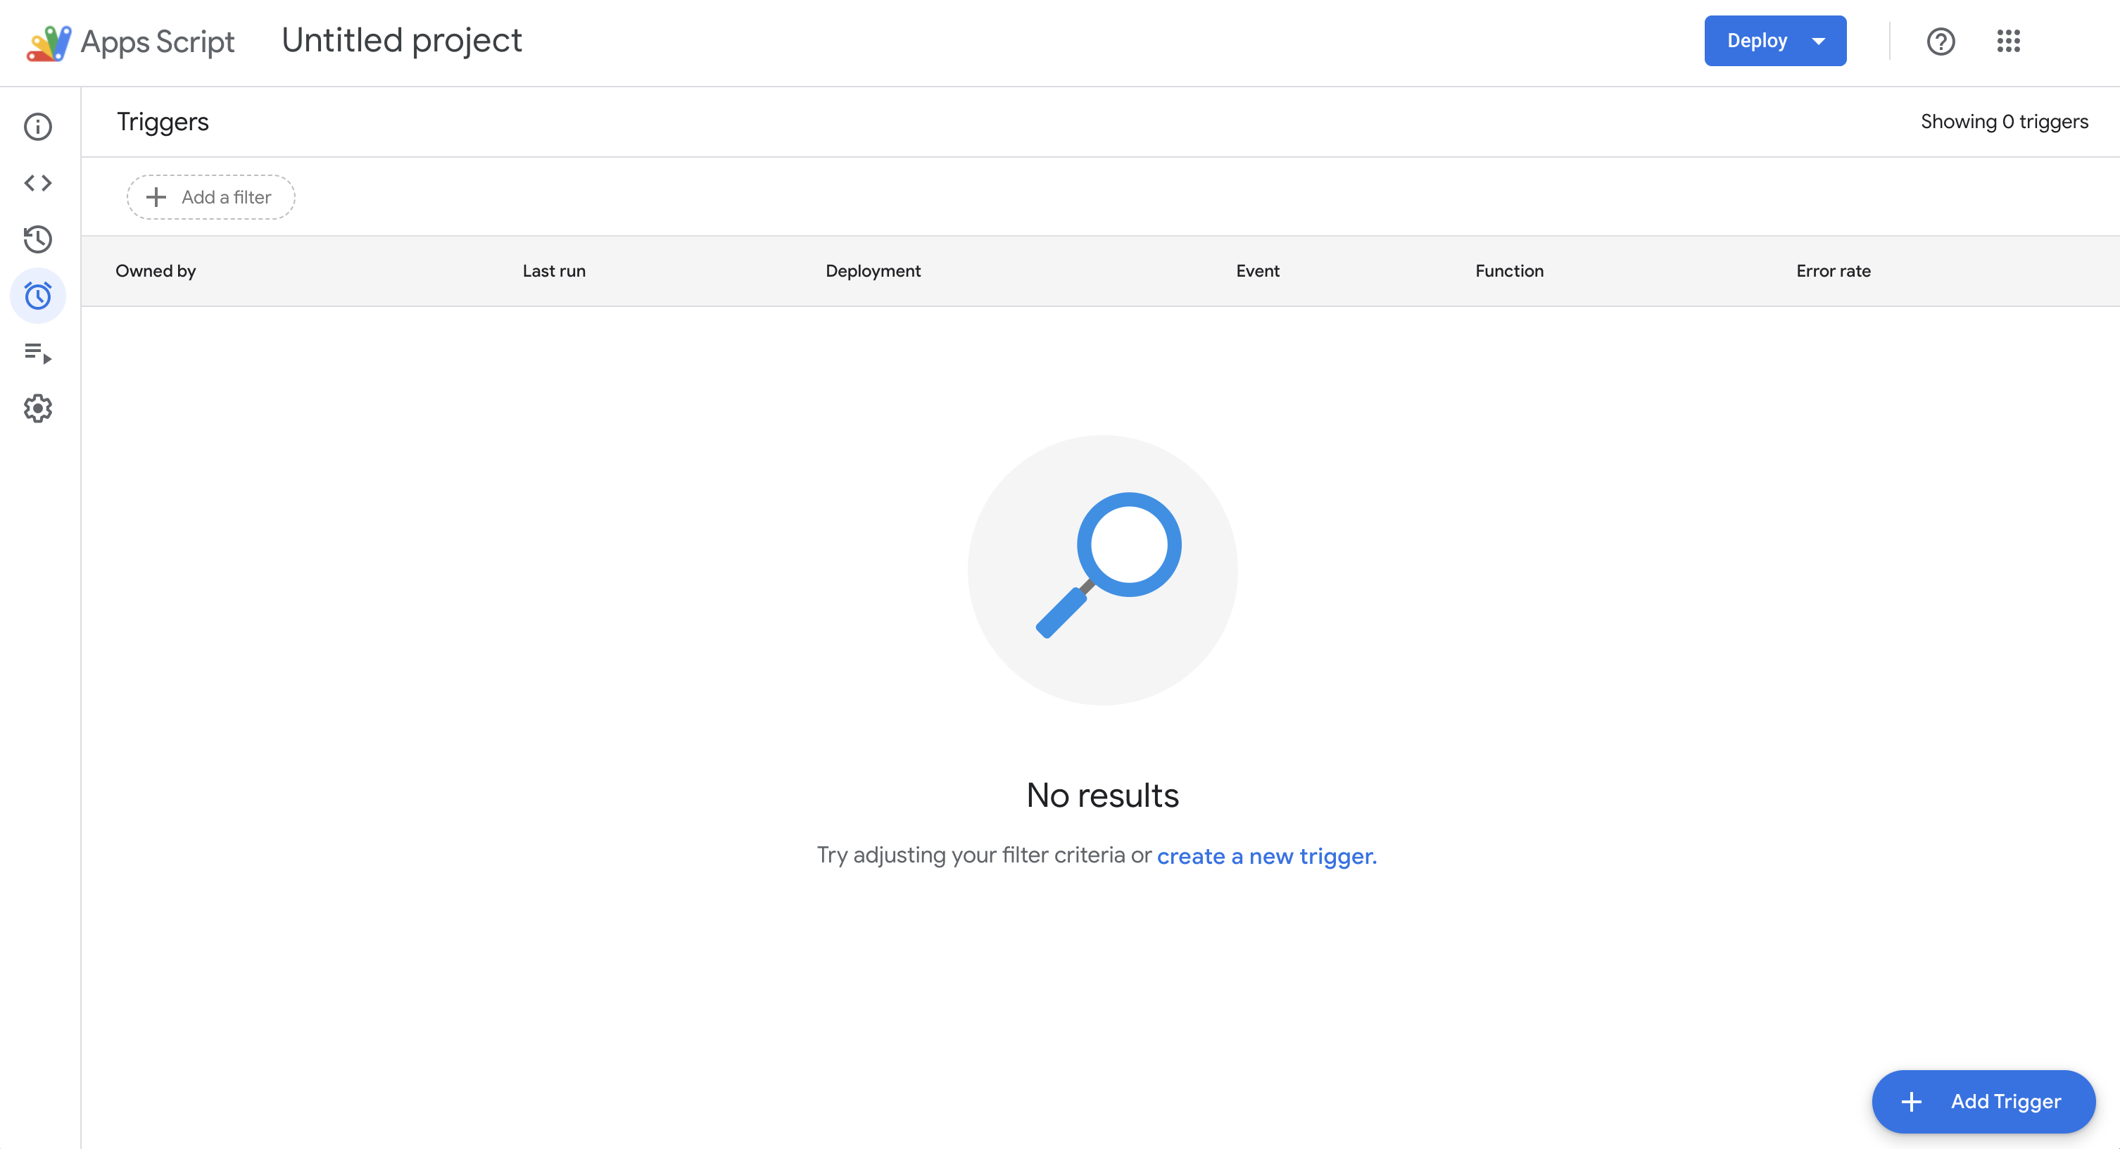
Task: Click the Error rate column header
Action: pyautogui.click(x=1833, y=271)
